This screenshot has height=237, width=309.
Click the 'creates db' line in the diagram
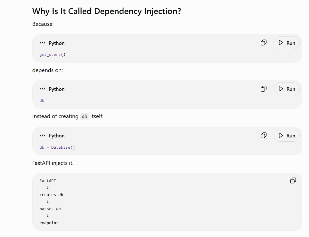[51, 195]
